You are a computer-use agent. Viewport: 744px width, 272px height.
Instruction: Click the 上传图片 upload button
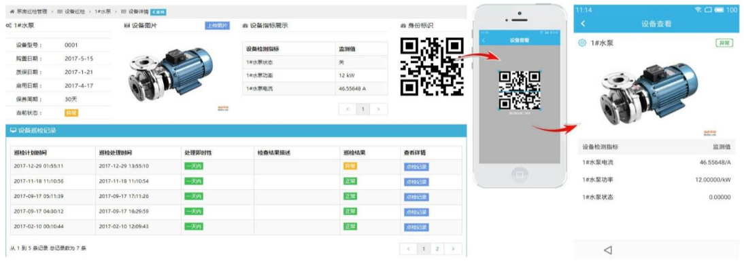tap(218, 26)
